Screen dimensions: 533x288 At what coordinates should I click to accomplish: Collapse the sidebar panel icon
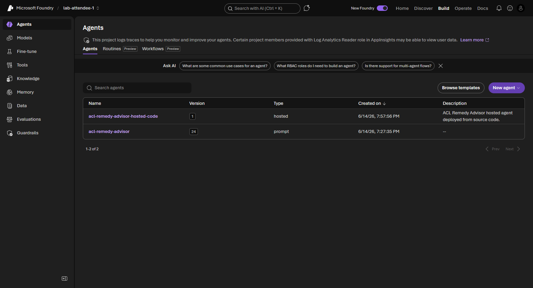[65, 279]
